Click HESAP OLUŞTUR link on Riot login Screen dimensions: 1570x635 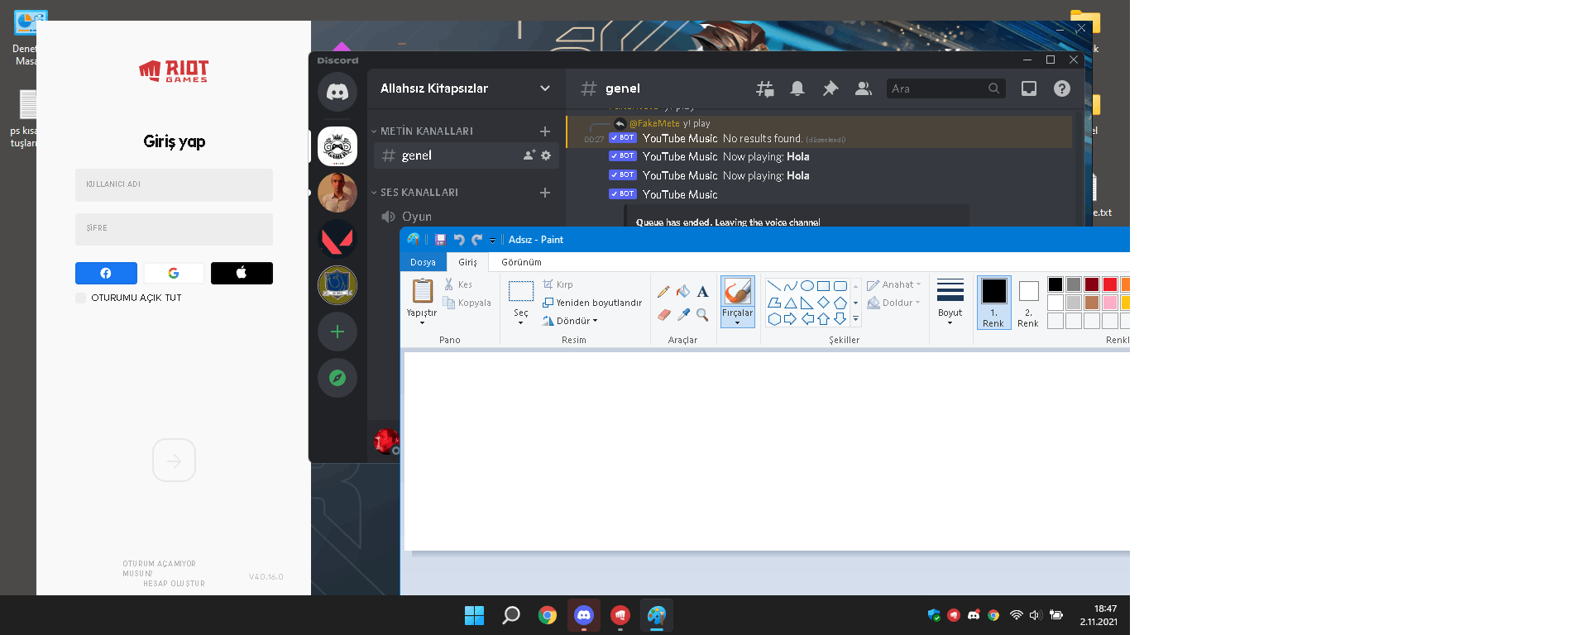pos(174,584)
